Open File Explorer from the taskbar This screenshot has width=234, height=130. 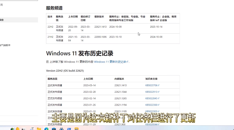(39, 129)
